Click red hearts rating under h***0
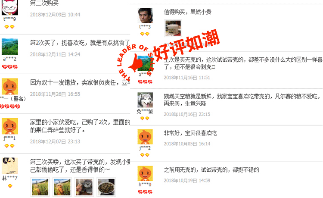The image size is (323, 198). [x=145, y=192]
